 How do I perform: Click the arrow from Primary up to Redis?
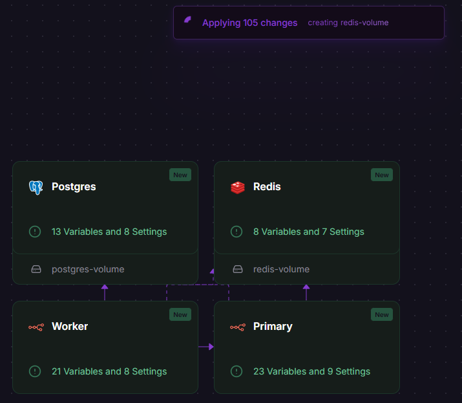point(306,292)
